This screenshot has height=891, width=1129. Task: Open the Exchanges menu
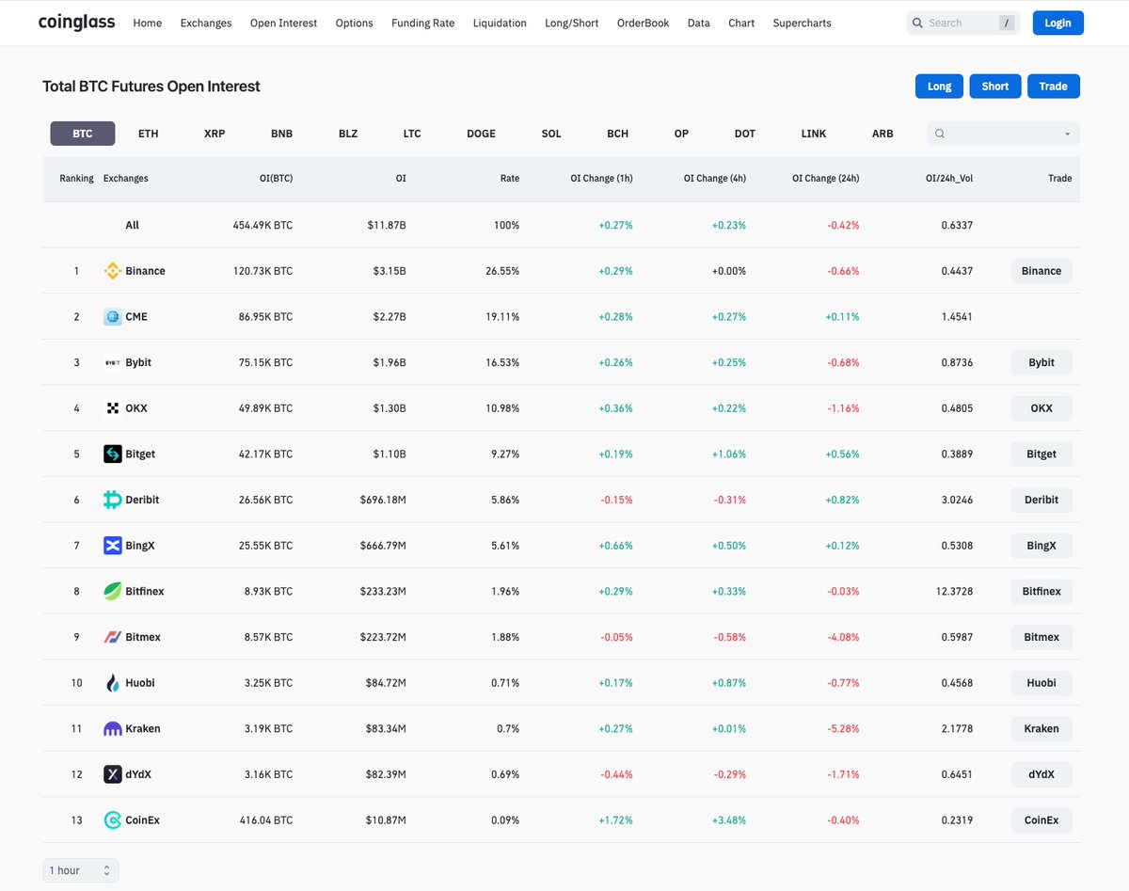(206, 23)
